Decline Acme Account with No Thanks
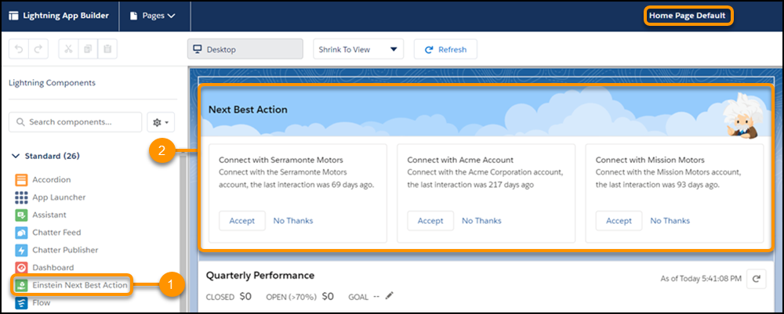This screenshot has height=314, width=784. tap(481, 221)
